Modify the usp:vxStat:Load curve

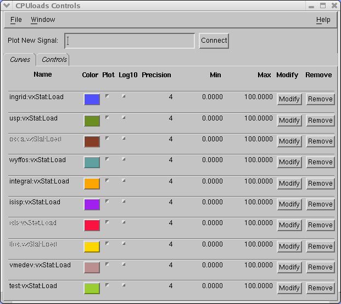point(289,121)
